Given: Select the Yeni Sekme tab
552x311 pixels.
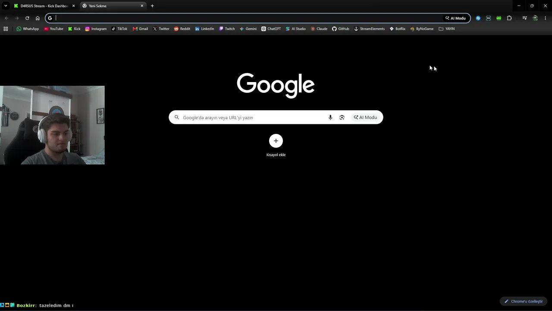Looking at the screenshot, I should [113, 6].
